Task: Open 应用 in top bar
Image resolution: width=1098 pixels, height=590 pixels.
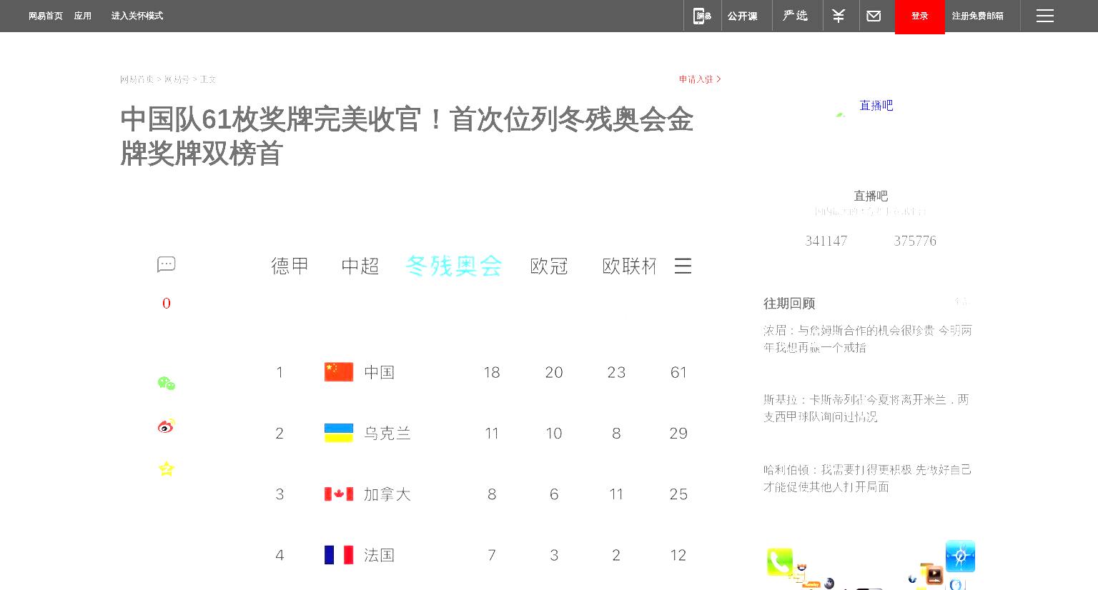Action: tap(83, 16)
